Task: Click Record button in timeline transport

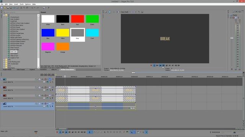Action: coord(57,132)
